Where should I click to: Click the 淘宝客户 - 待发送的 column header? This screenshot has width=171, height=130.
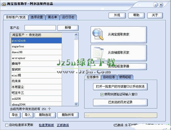(36, 35)
